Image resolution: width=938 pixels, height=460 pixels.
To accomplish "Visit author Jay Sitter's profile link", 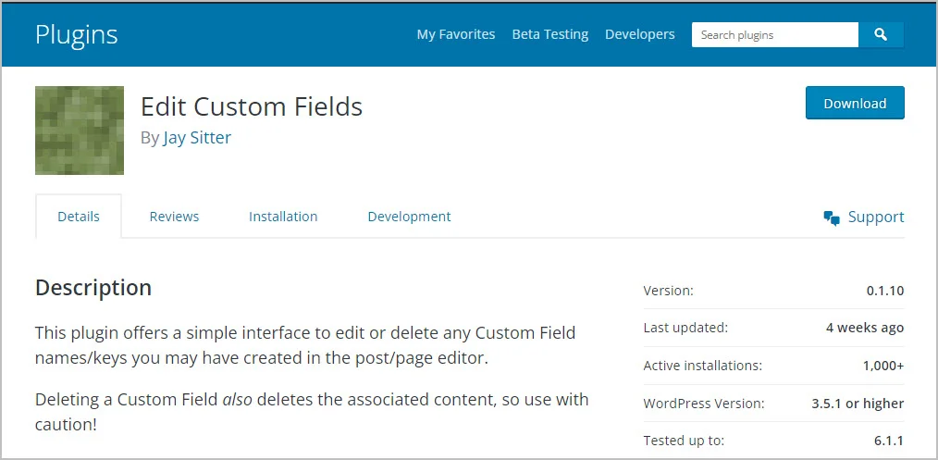I will (x=197, y=138).
